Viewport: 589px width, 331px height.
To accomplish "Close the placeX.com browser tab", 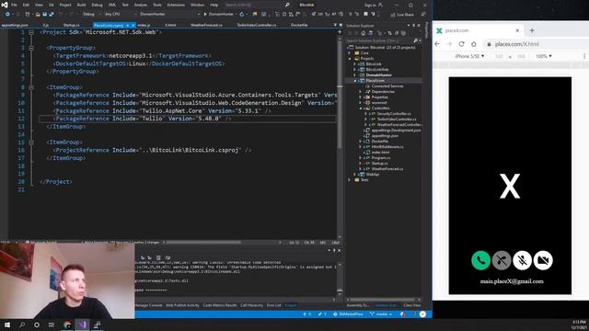I will (517, 30).
